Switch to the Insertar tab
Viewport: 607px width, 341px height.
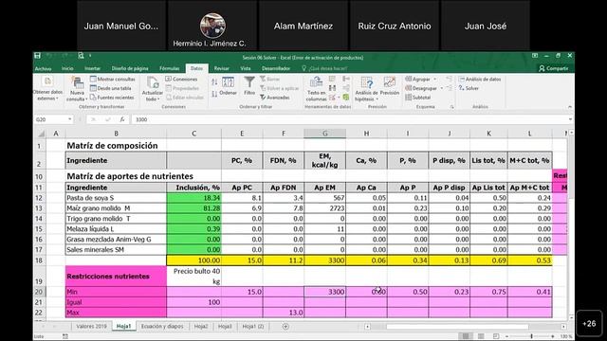pyautogui.click(x=92, y=68)
